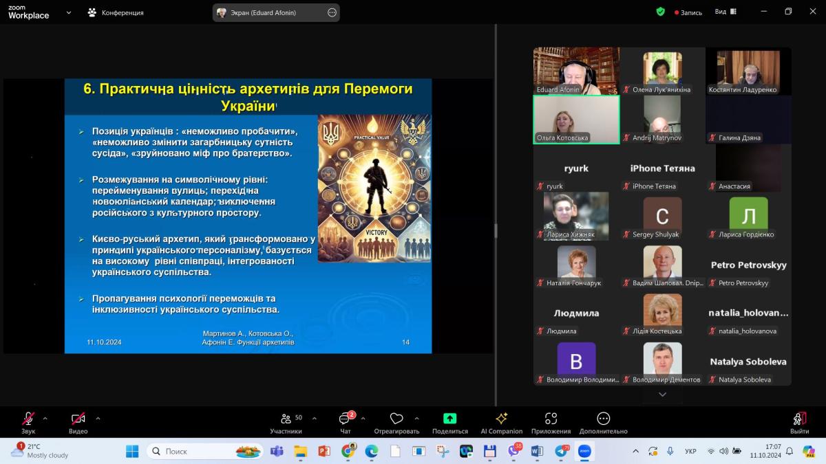Screen dimensions: 826x464
Task: Expand Zoom Workplace dropdown arrow
Action: pos(69,12)
